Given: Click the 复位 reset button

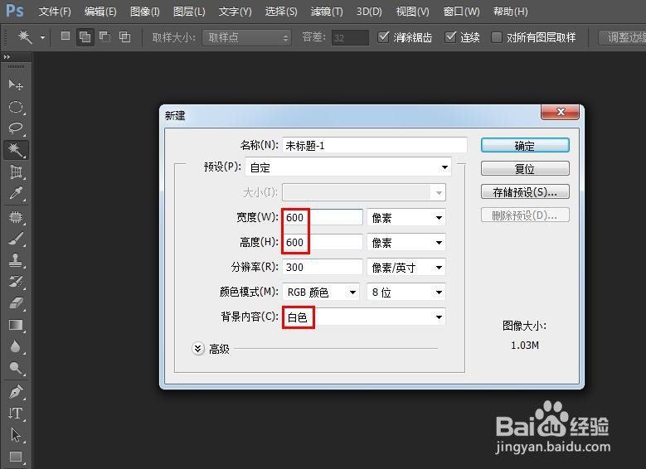Looking at the screenshot, I should (x=525, y=168).
